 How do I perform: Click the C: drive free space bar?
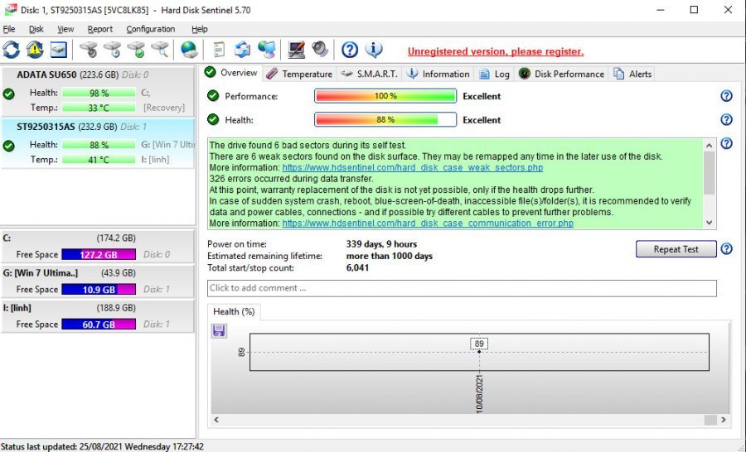point(98,255)
